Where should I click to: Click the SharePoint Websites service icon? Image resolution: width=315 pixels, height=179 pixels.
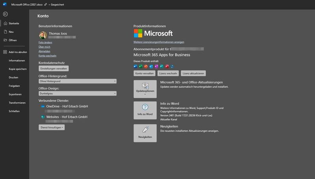43,117
